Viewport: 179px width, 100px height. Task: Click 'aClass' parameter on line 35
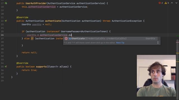[63, 67]
